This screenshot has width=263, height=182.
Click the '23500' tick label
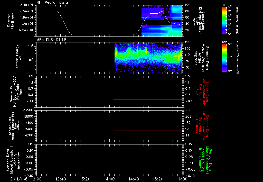28,110
